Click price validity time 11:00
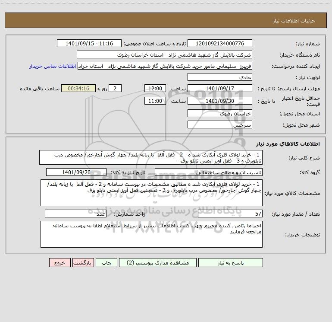 [155, 101]
